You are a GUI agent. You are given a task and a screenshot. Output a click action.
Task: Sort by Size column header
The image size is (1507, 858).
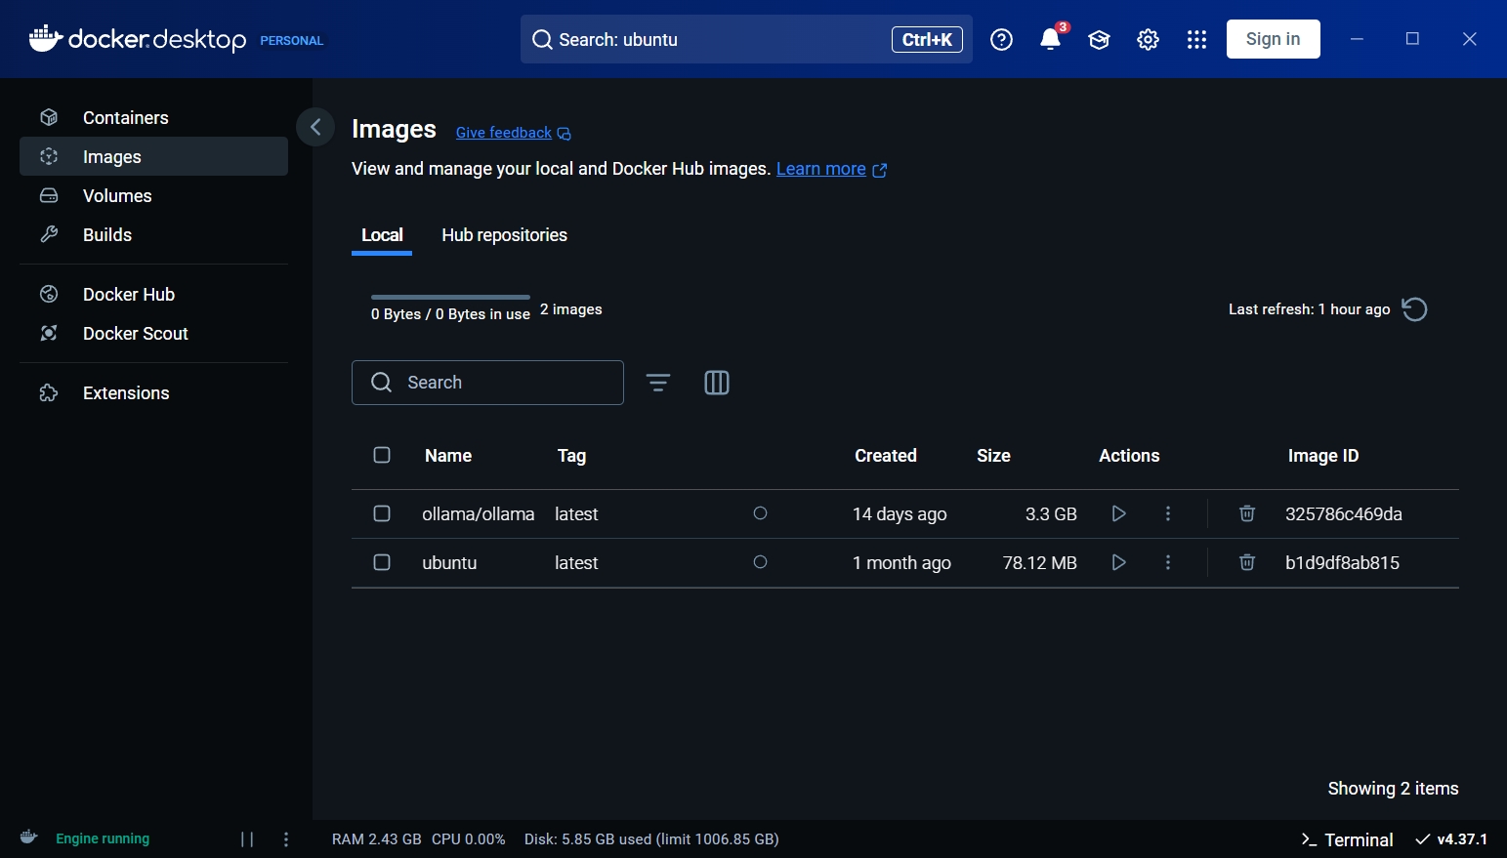(x=993, y=456)
